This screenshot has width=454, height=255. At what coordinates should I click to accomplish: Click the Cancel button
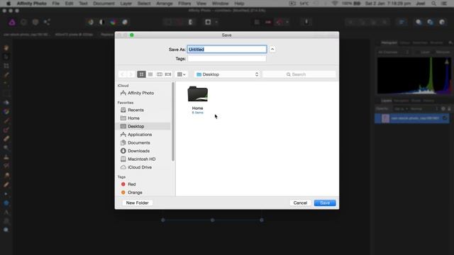coord(300,203)
